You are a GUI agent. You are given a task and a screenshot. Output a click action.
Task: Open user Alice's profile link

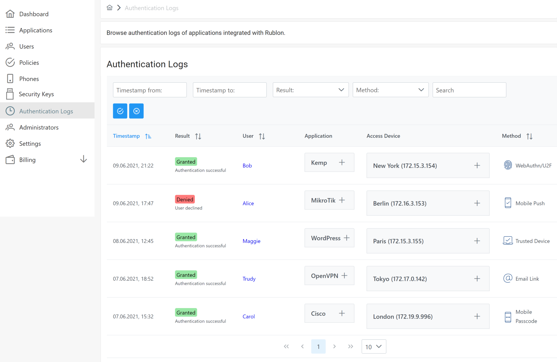coord(248,203)
